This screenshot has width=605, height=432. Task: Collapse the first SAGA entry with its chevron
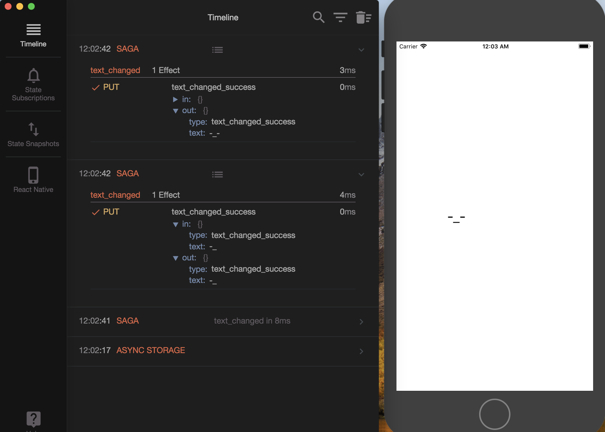(361, 50)
